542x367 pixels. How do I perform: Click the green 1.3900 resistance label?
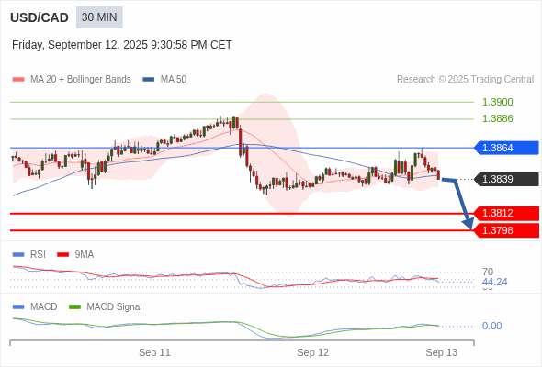pos(497,102)
